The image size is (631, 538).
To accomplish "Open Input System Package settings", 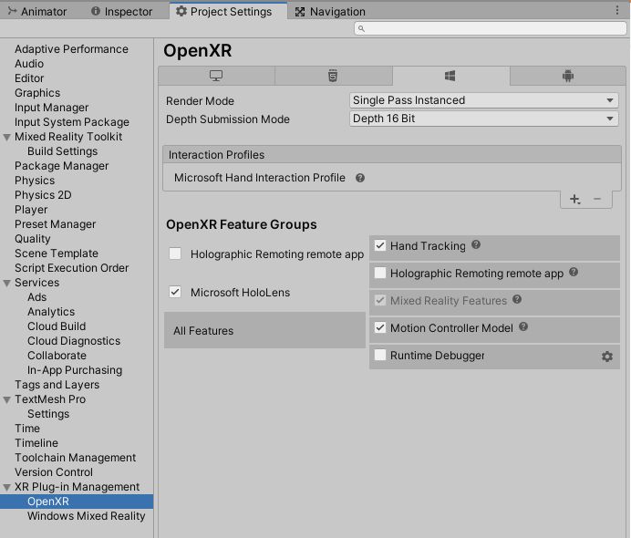I will click(x=72, y=122).
